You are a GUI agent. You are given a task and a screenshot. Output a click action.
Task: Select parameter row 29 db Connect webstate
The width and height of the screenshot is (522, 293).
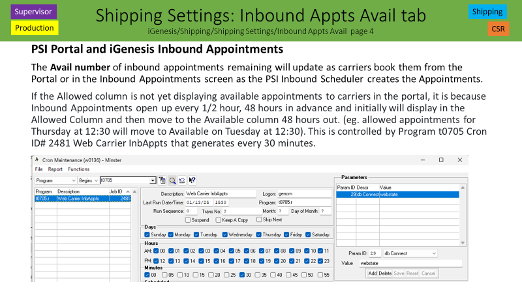[398, 195]
